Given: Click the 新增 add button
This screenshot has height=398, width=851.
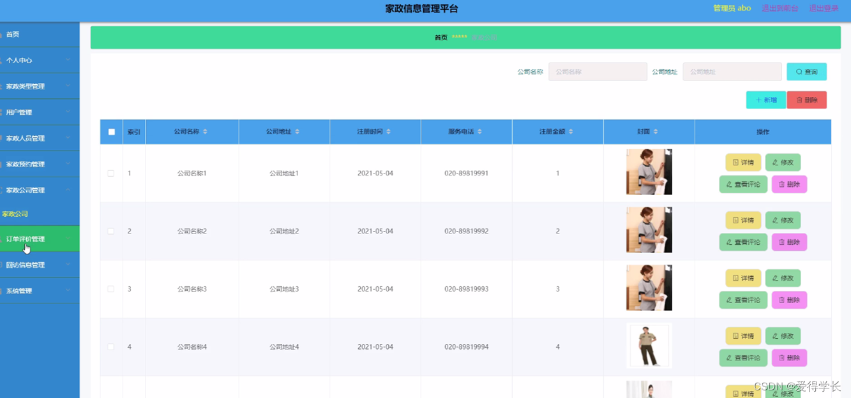Looking at the screenshot, I should point(765,100).
